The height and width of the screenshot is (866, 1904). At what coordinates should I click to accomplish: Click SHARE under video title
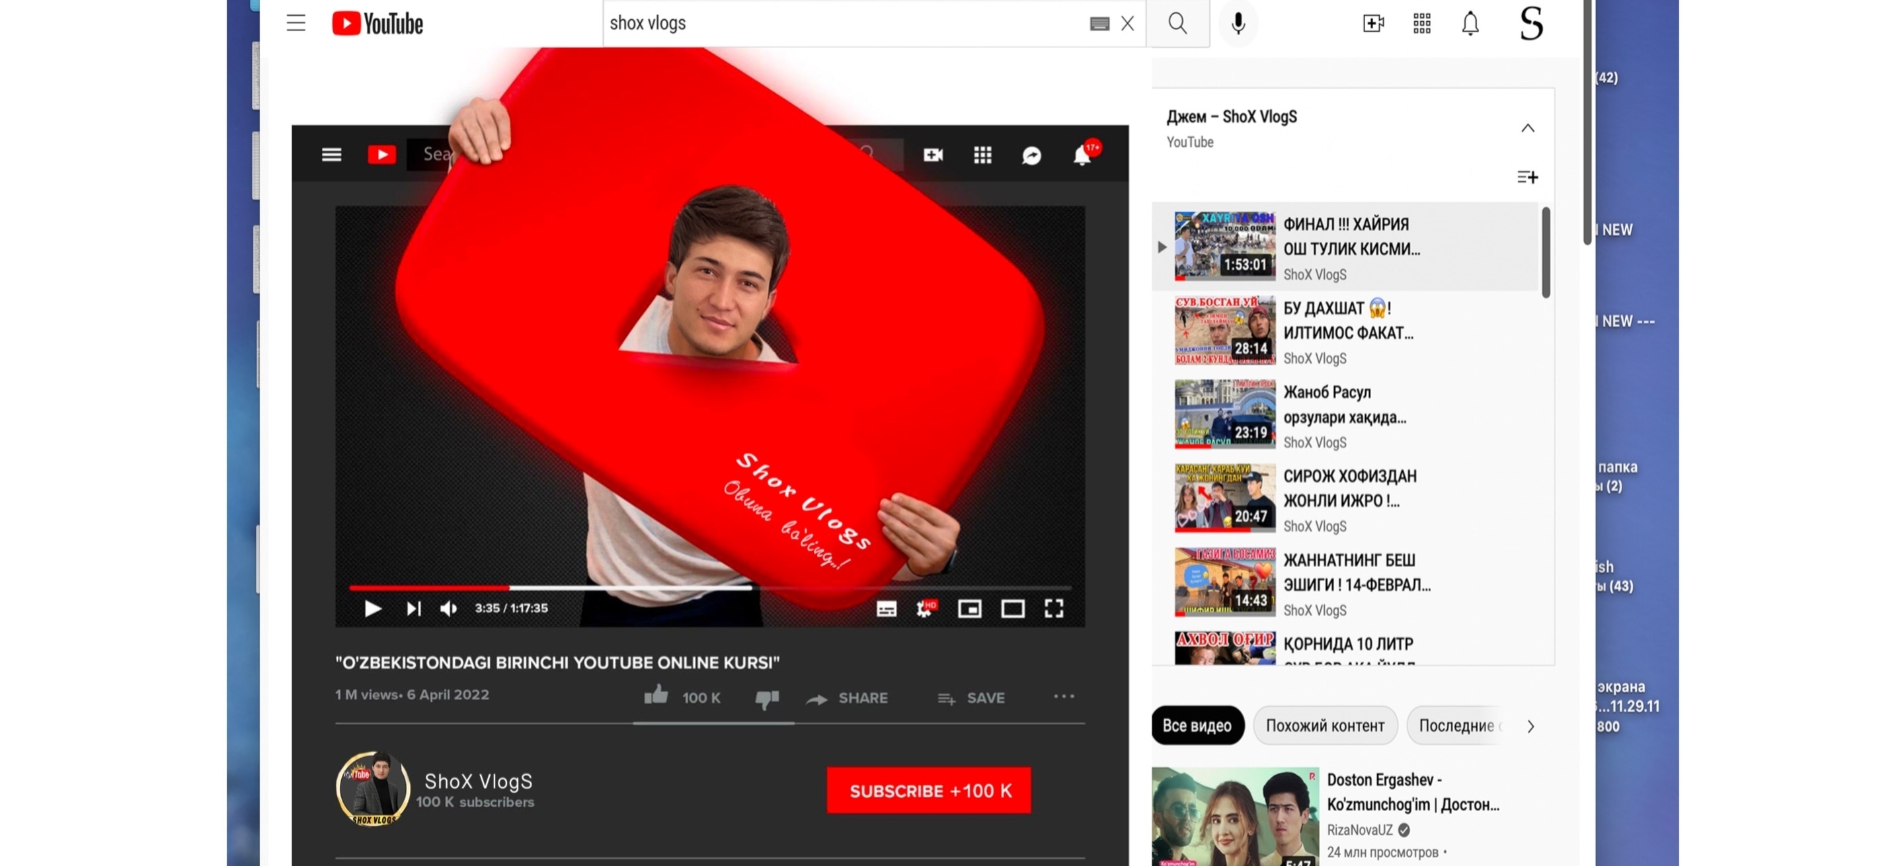pyautogui.click(x=847, y=698)
